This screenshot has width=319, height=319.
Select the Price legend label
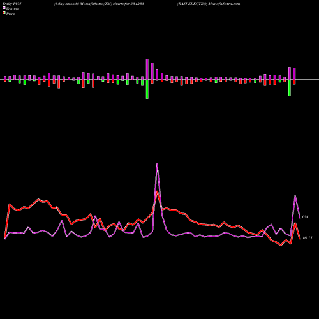click(10, 14)
